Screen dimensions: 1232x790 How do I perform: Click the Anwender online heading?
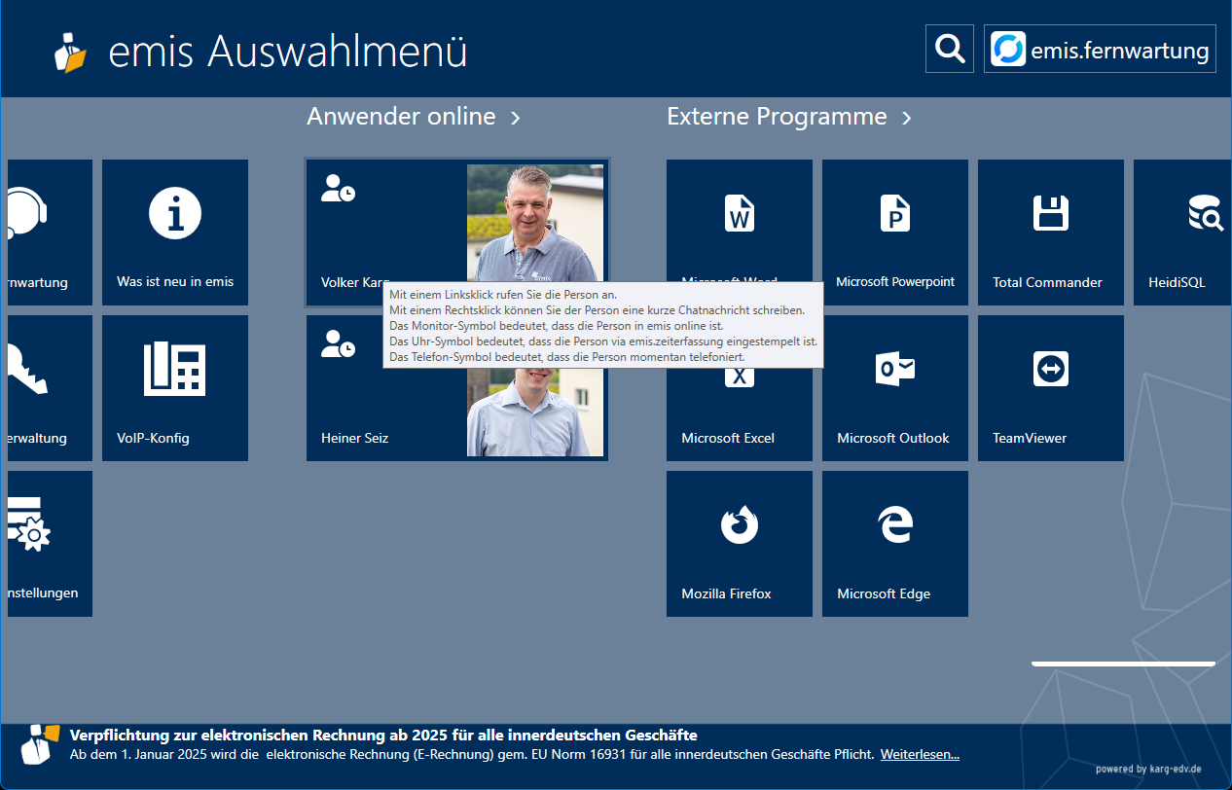[x=401, y=117]
